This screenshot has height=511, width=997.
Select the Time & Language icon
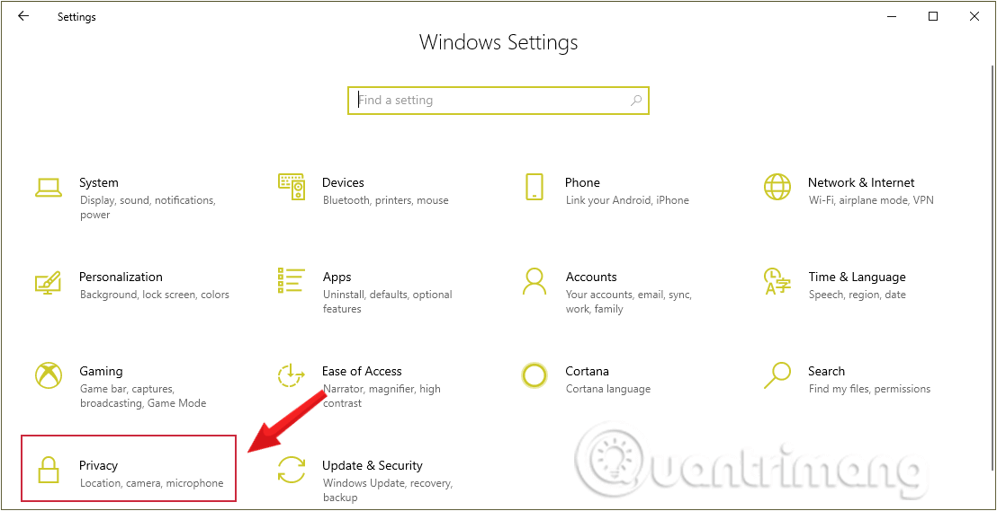coord(777,281)
